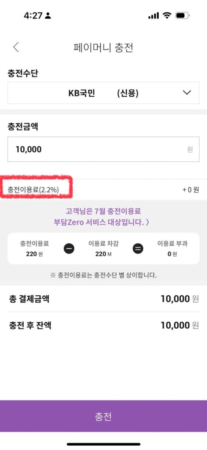Tap the purple 충전 button

pos(103,416)
